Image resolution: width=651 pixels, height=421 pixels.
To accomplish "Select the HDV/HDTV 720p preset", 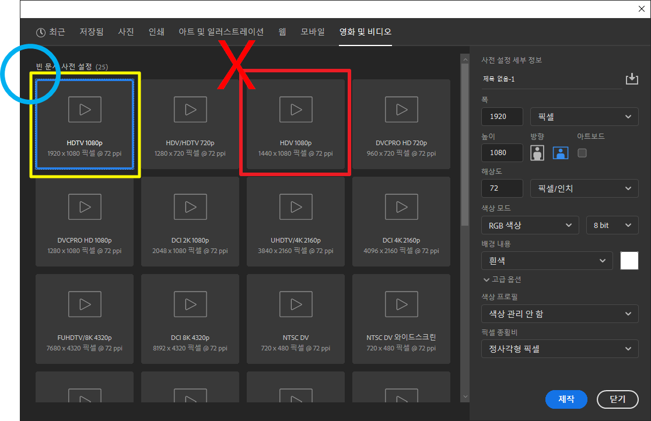I will click(x=190, y=124).
